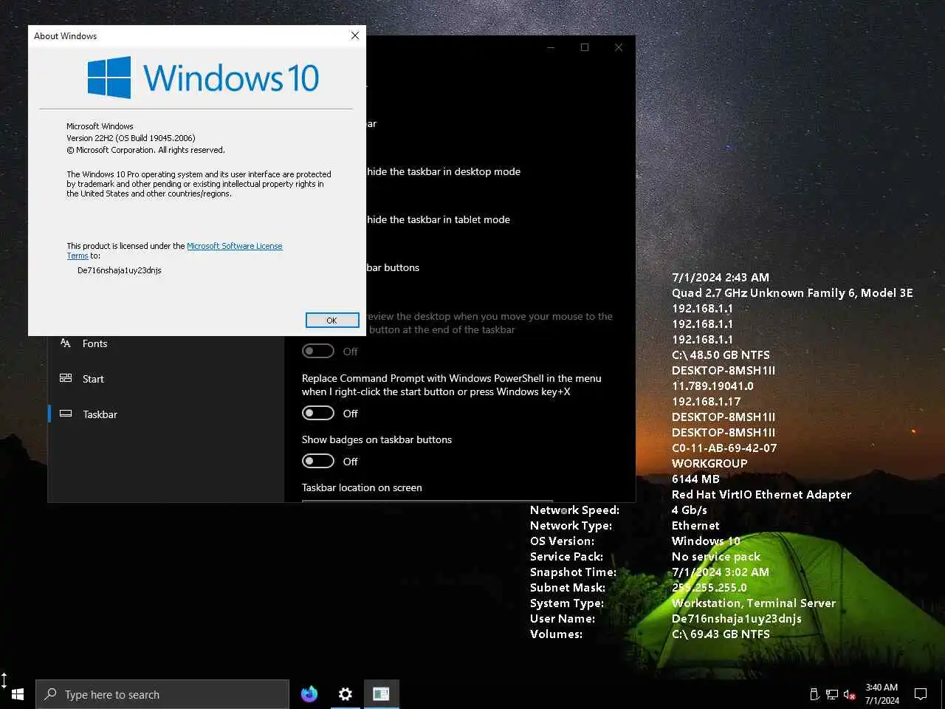Image resolution: width=945 pixels, height=709 pixels.
Task: Click the 'System Type:' label
Action: [x=567, y=603]
